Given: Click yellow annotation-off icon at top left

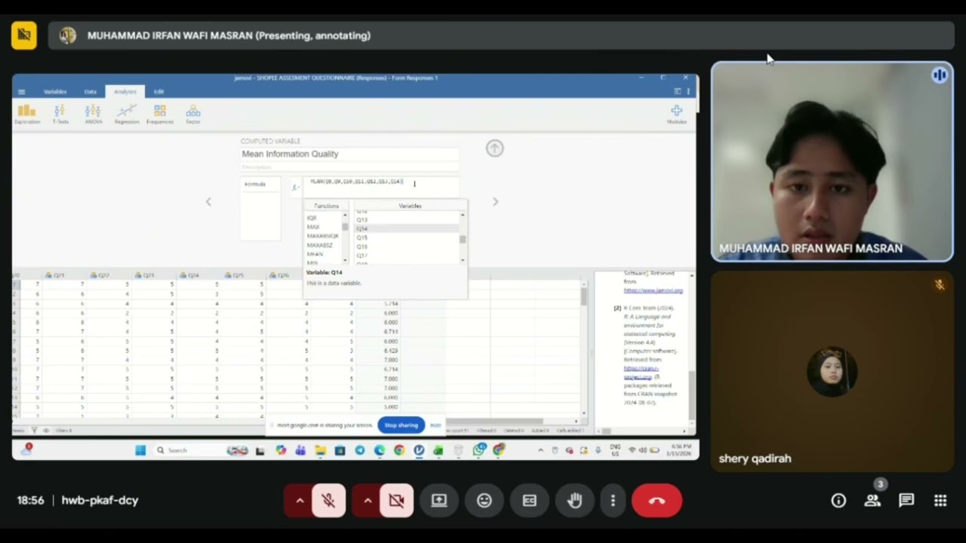Looking at the screenshot, I should click(24, 35).
